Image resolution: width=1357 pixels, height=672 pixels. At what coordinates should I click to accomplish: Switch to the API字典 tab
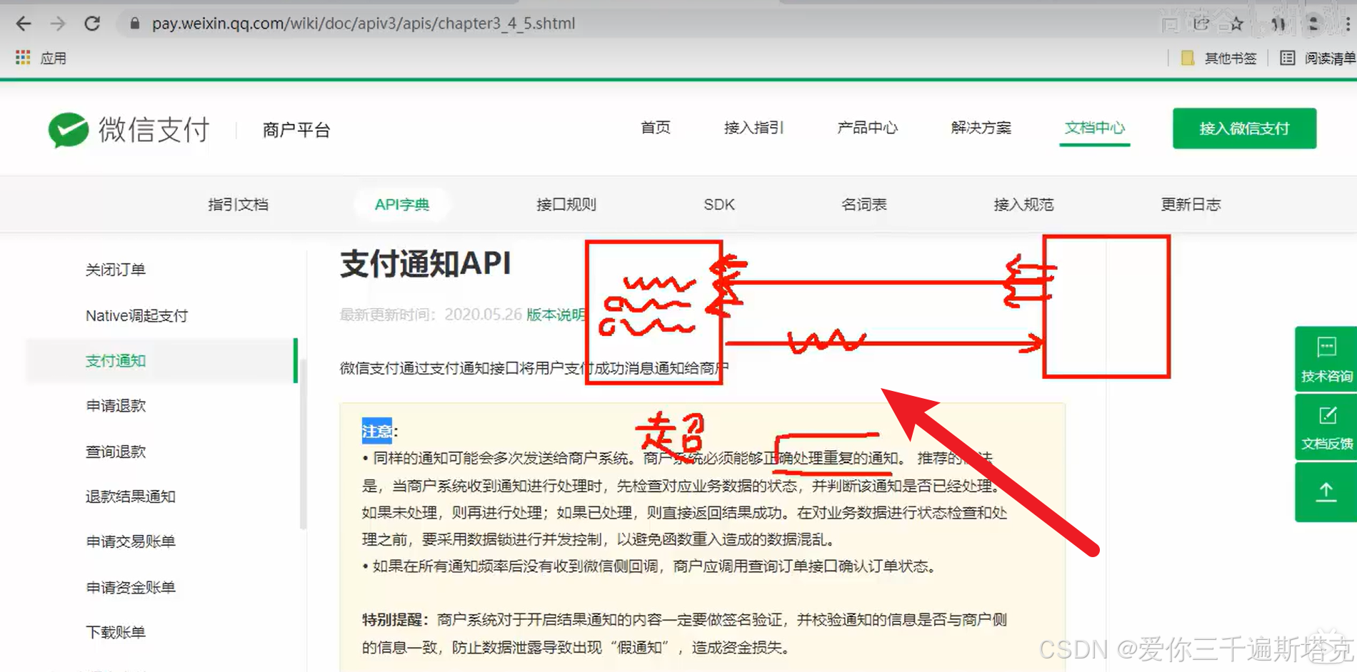402,205
